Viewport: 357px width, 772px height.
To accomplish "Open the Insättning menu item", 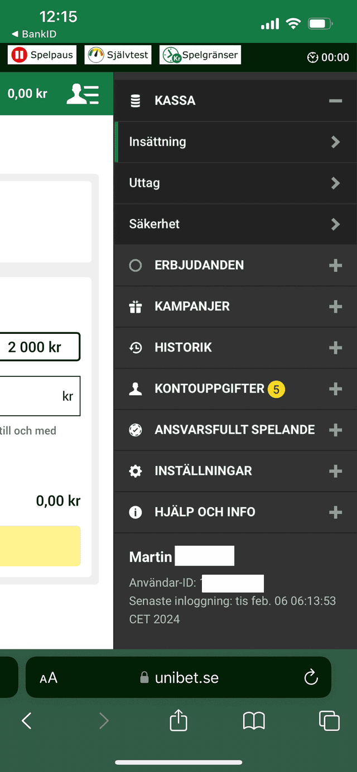I will (234, 142).
